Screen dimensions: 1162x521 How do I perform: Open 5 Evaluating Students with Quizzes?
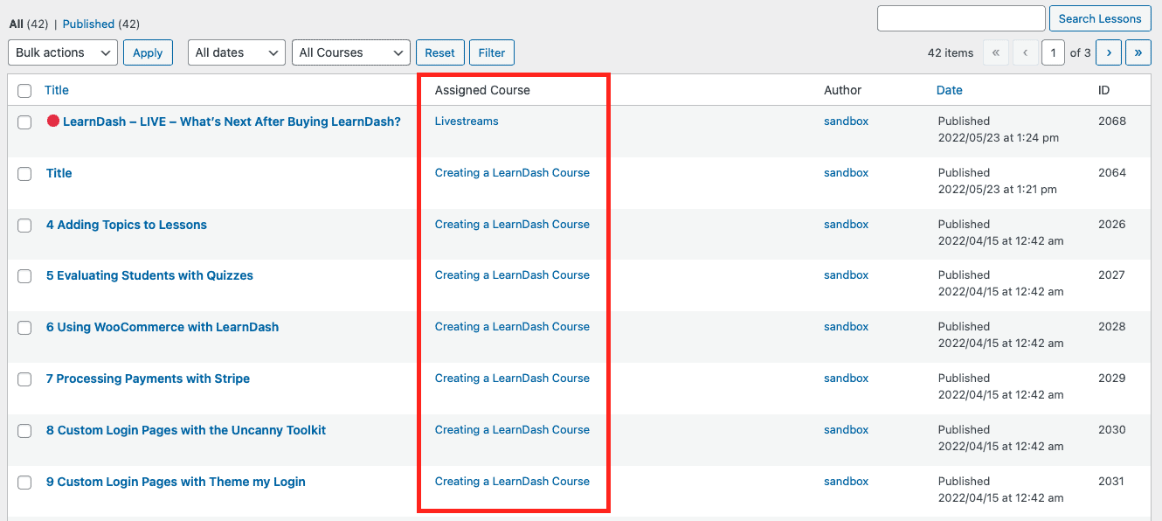pos(149,275)
